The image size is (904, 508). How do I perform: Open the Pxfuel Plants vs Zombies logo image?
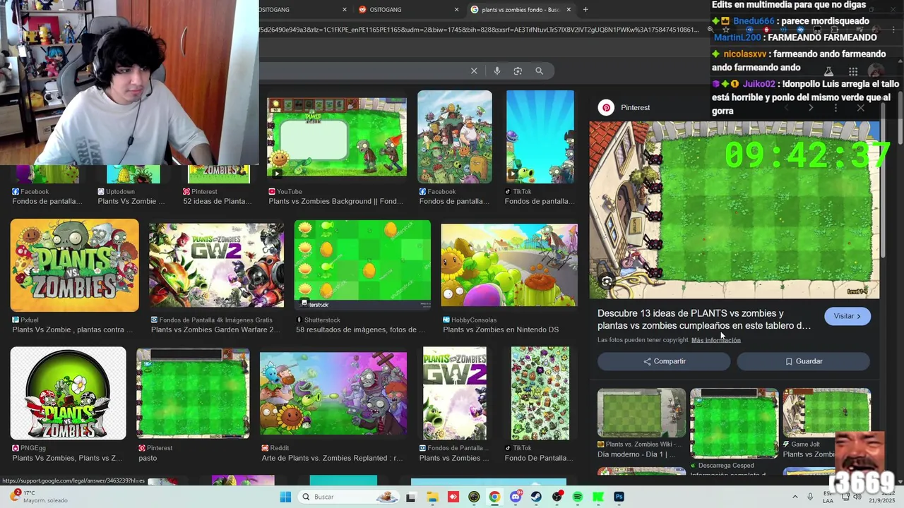click(x=74, y=265)
